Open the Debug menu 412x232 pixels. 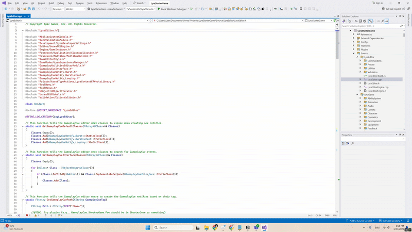(61, 3)
